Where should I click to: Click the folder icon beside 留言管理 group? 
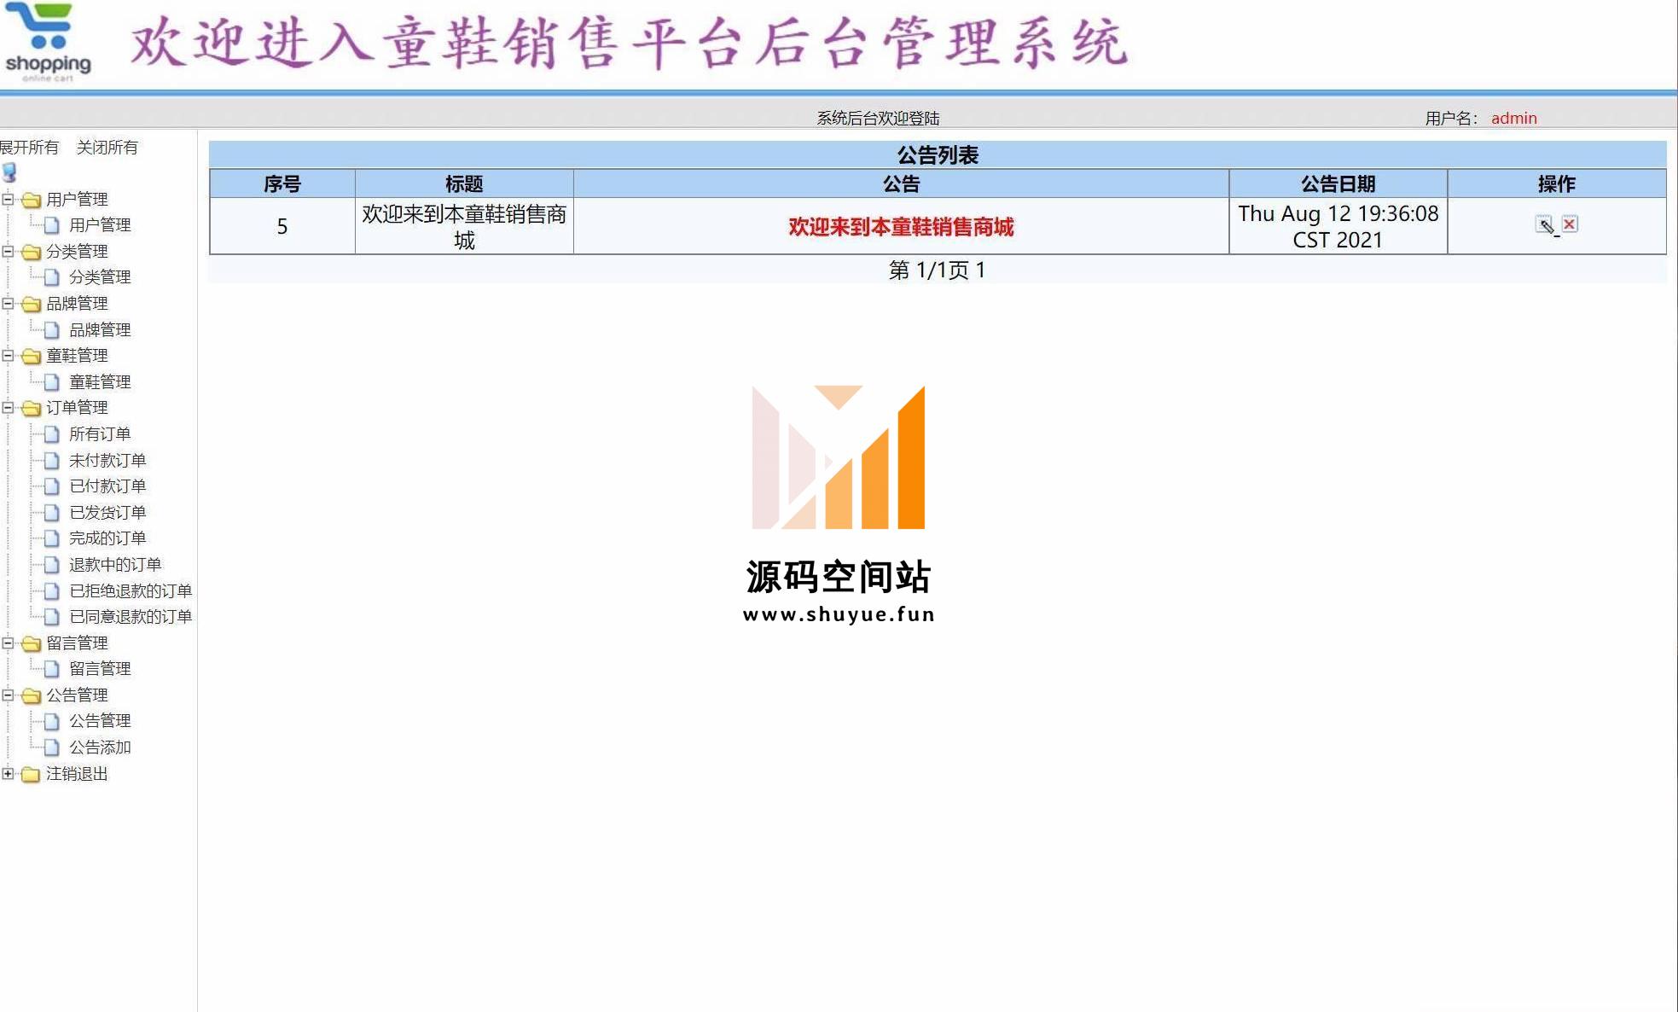pos(32,643)
